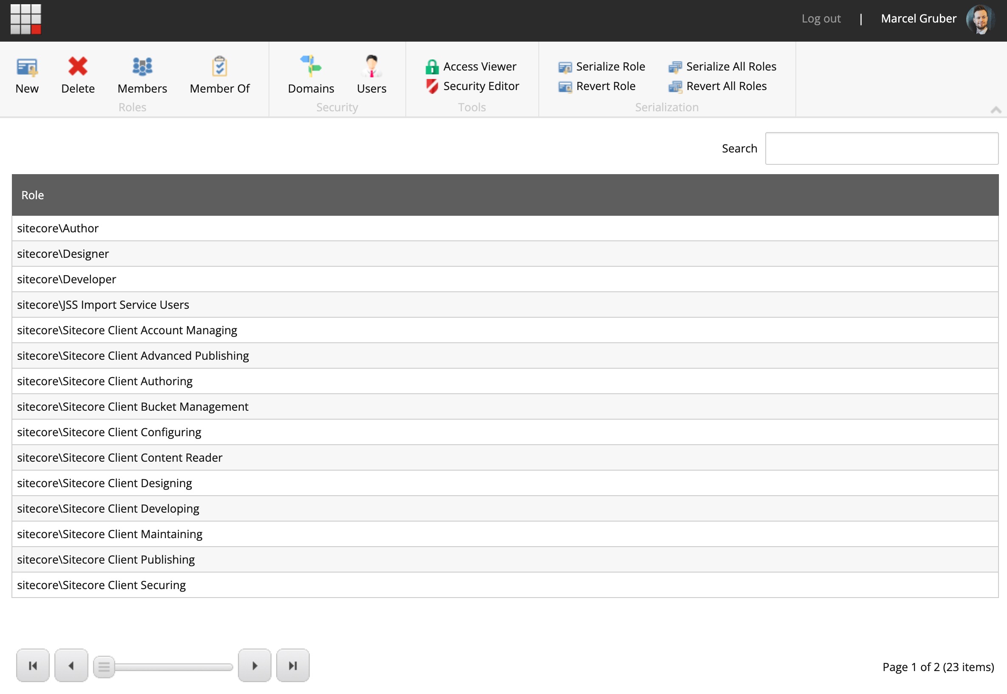Go to the next page button
Image resolution: width=1007 pixels, height=694 pixels.
[x=255, y=665]
